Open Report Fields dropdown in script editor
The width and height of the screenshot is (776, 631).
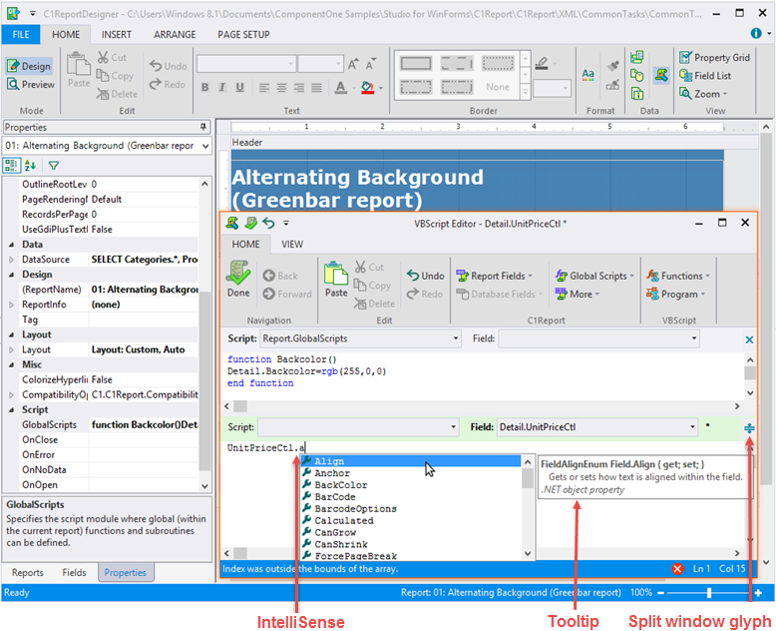tap(495, 276)
